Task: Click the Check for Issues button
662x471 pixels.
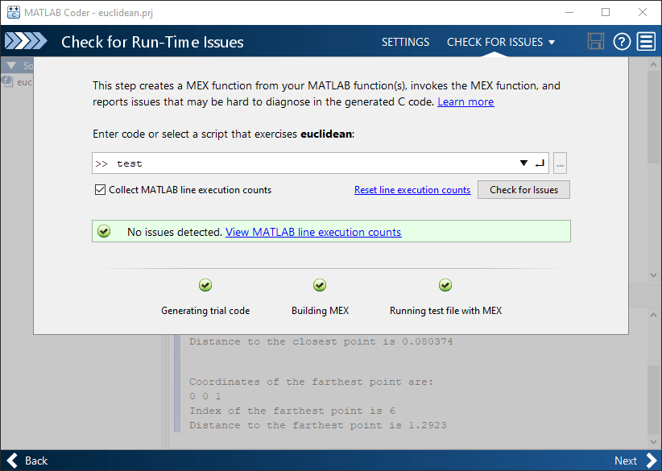Action: click(x=523, y=189)
